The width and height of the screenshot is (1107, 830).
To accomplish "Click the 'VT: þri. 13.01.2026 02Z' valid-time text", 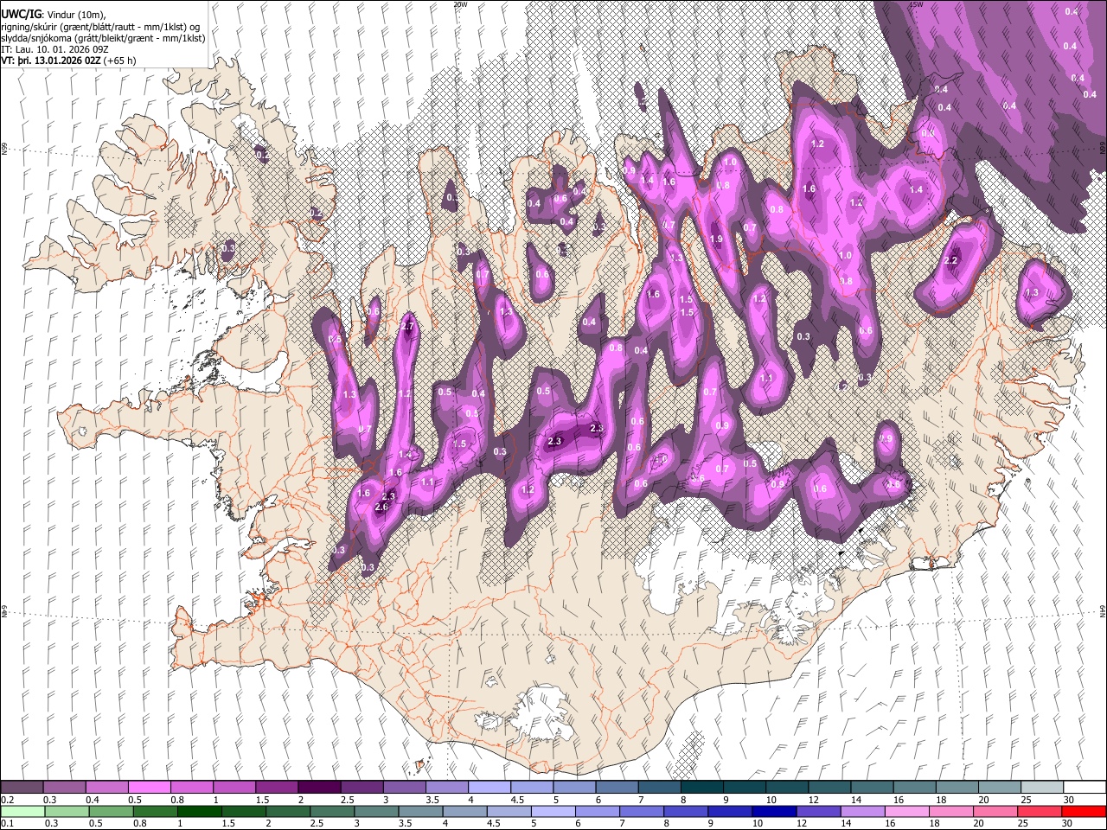I will [50, 61].
